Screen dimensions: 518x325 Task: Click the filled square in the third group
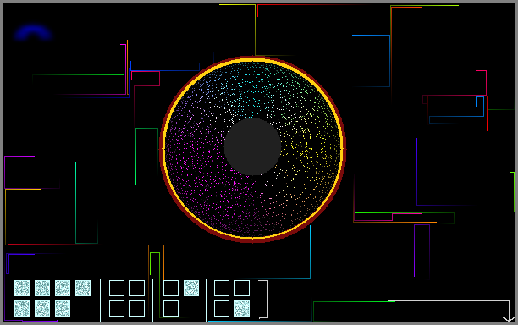tap(191, 288)
